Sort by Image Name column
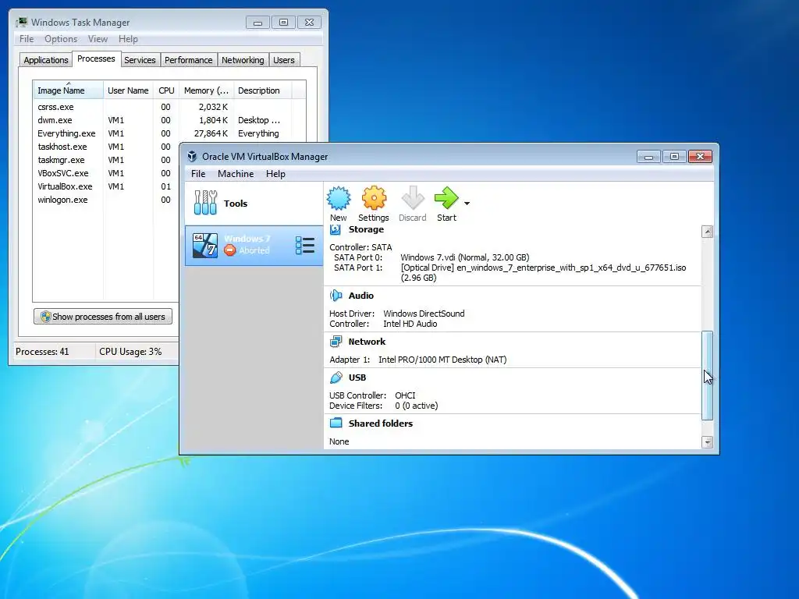799x599 pixels. pyautogui.click(x=69, y=90)
